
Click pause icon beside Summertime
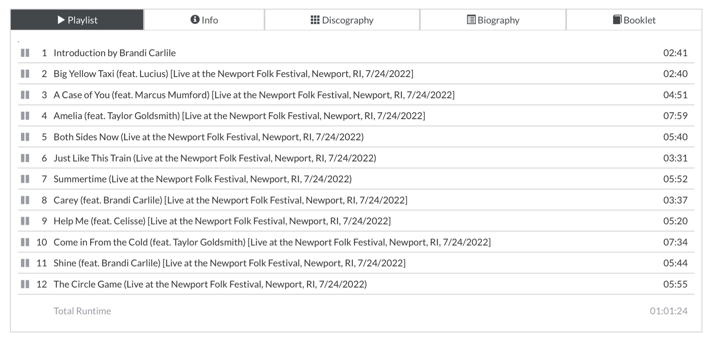pyautogui.click(x=25, y=179)
